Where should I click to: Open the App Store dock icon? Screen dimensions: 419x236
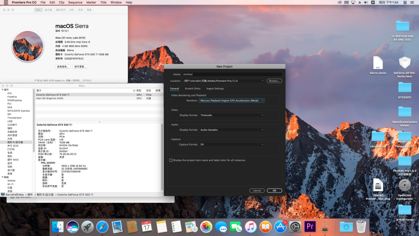(x=280, y=227)
